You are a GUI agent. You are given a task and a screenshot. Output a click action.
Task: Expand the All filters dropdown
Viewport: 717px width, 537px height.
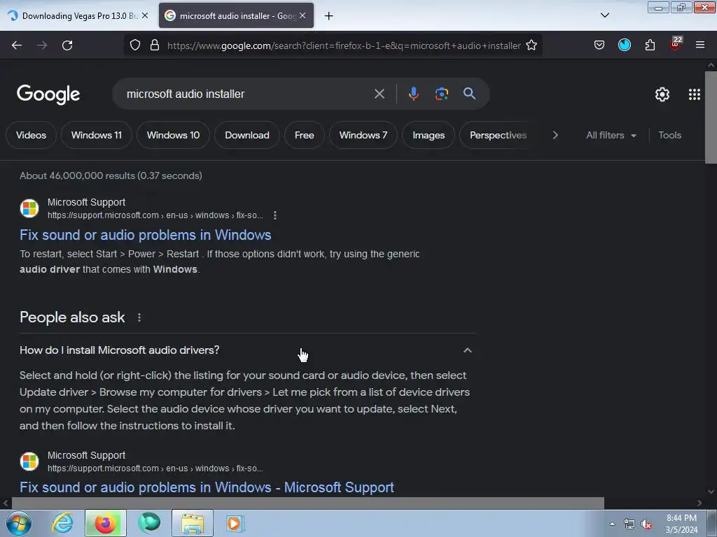click(x=611, y=135)
